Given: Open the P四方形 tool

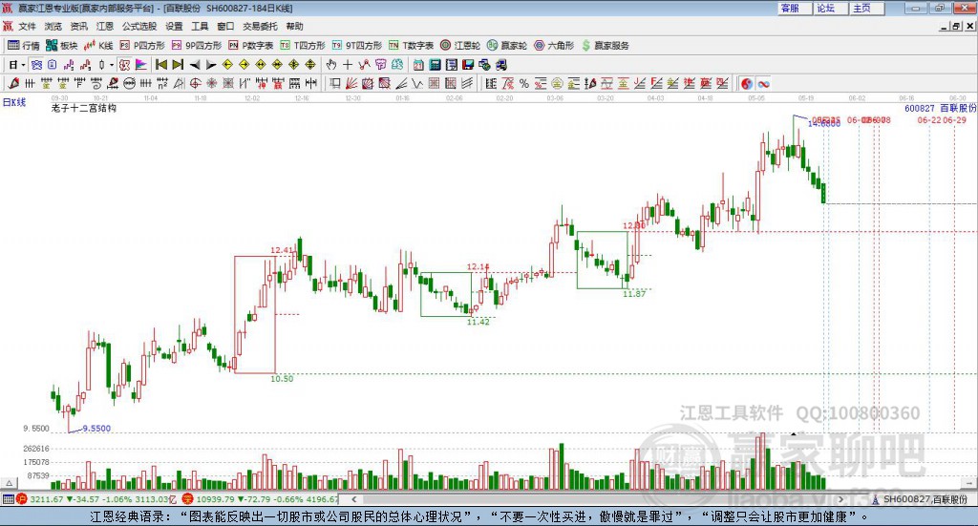Looking at the screenshot, I should 142,46.
